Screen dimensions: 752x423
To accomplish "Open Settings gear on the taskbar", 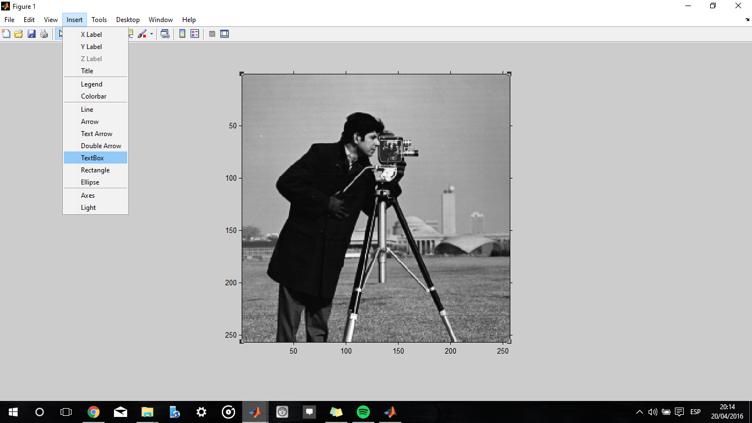I will [x=201, y=412].
